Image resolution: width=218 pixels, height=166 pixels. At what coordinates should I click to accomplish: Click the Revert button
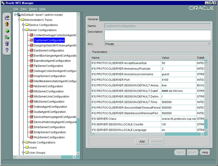(x=193, y=153)
